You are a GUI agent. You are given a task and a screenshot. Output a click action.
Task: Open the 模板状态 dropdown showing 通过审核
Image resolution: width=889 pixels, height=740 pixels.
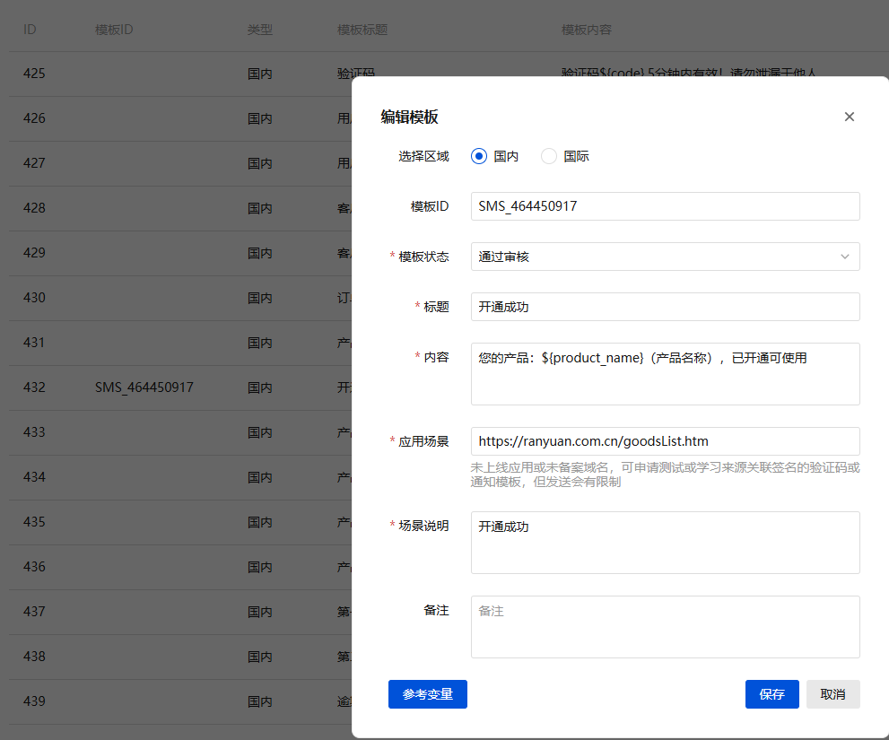tap(665, 257)
